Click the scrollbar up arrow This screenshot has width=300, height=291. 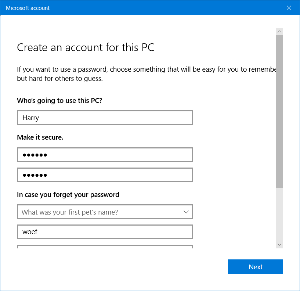point(279,32)
